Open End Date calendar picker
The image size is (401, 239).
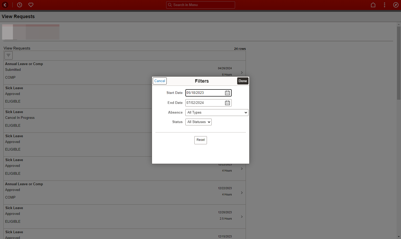(227, 103)
